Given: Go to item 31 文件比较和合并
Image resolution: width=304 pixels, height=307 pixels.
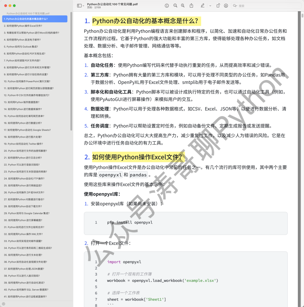Looking at the screenshot, I should click(x=35, y=227).
